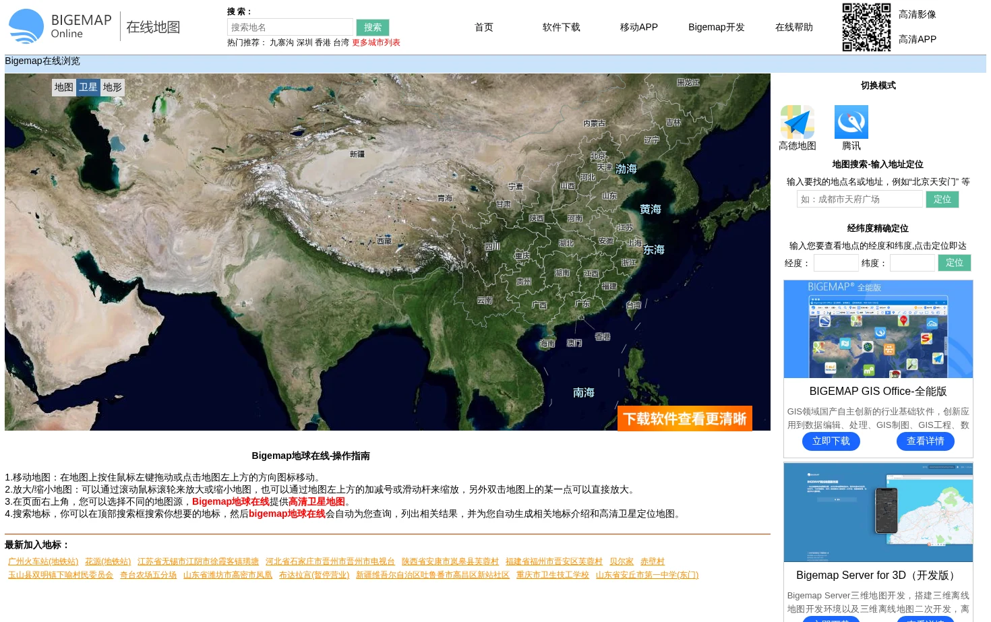Screen dimensions: 991x622
Task: Click the 东海 label on map
Action: (654, 249)
